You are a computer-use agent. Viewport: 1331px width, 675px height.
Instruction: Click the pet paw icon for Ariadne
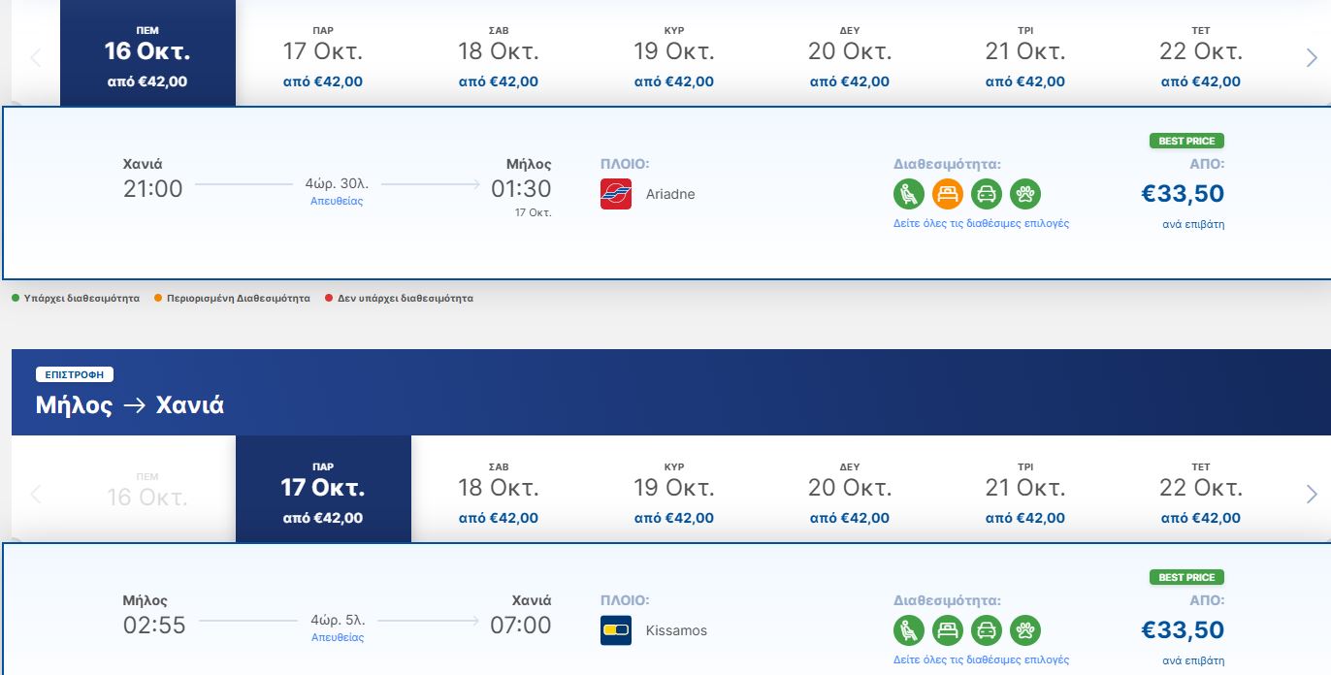pos(1024,194)
